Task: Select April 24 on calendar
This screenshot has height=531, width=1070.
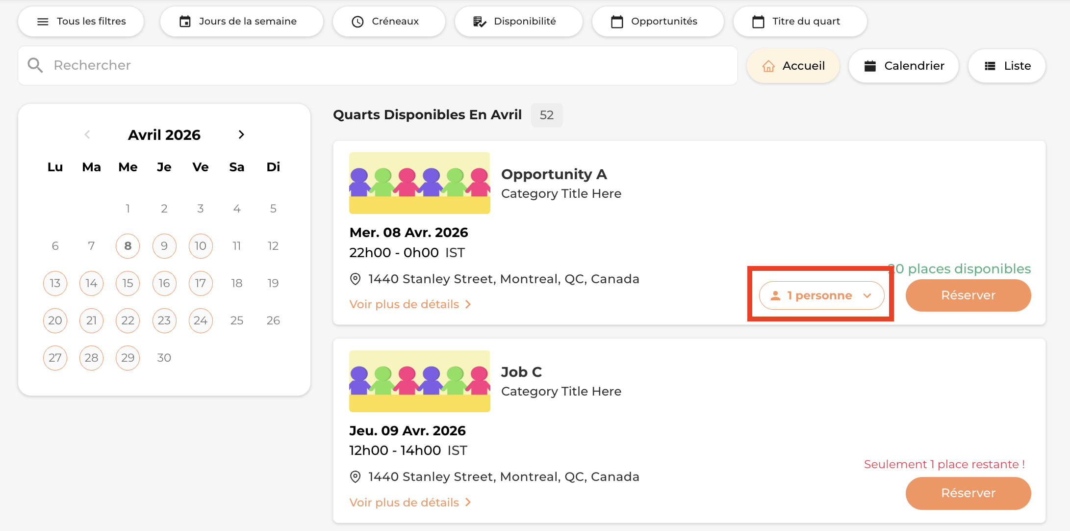Action: point(200,320)
